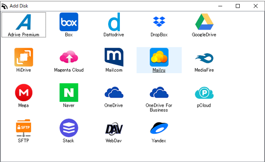Click the underlined "Mail.ru" label
The height and width of the screenshot is (162, 265).
[x=159, y=70]
